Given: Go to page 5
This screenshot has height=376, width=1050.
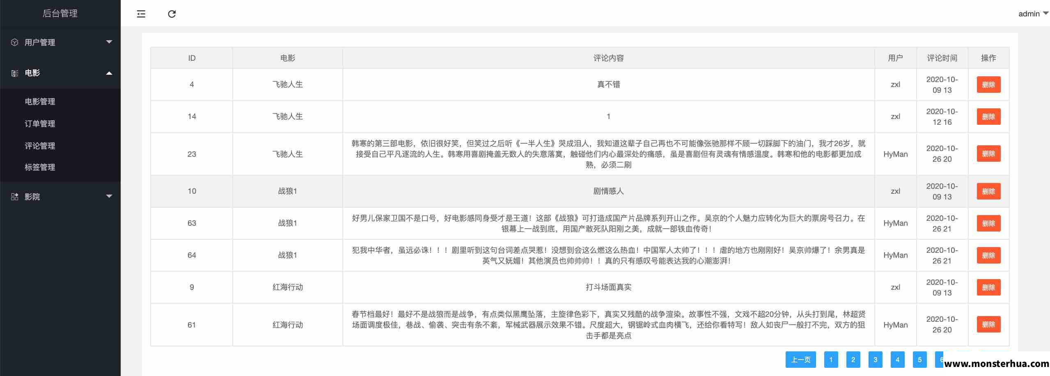Looking at the screenshot, I should pos(919,360).
